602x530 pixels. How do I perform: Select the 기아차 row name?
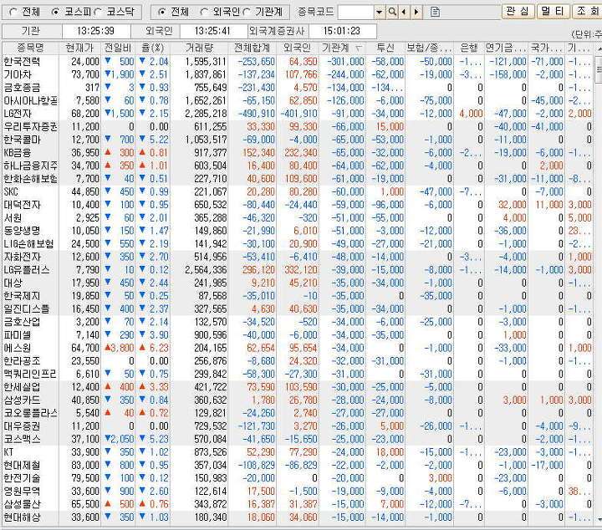(x=18, y=75)
